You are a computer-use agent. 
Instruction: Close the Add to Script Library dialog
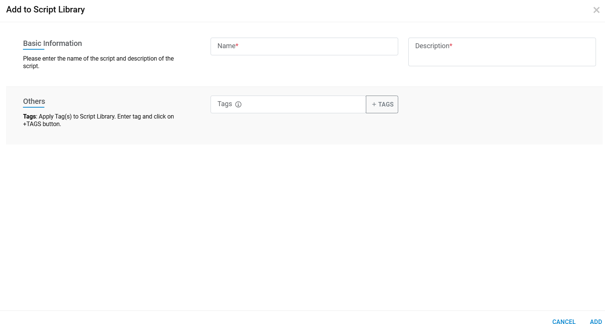pos(596,10)
